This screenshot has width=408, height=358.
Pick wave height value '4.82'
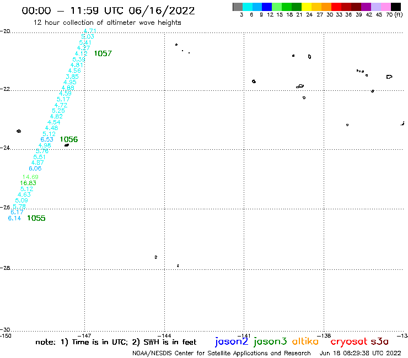tap(56, 116)
